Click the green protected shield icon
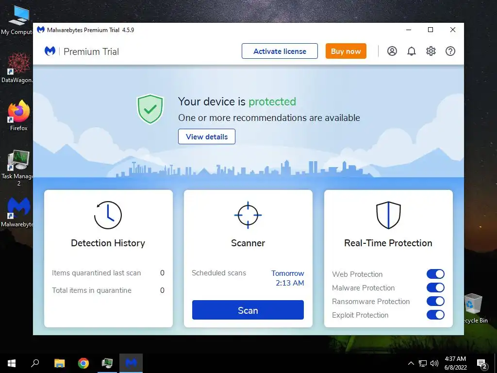 click(x=150, y=109)
